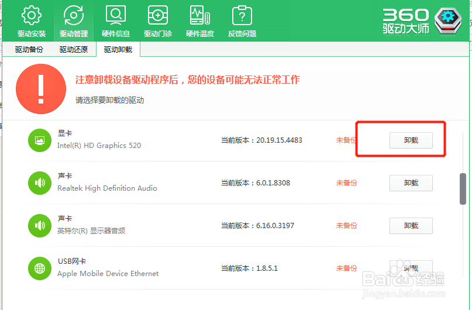
Task: Click version text 6.16.0.3197
Action: [275, 226]
